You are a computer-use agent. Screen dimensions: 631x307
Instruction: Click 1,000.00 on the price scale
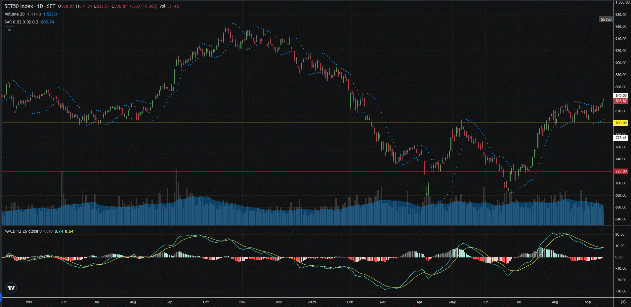click(x=622, y=2)
